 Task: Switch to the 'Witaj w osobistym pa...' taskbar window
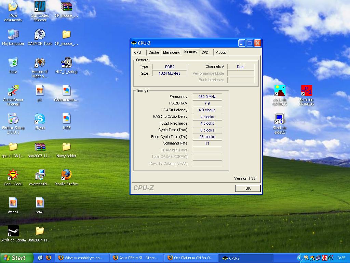[x=82, y=258]
